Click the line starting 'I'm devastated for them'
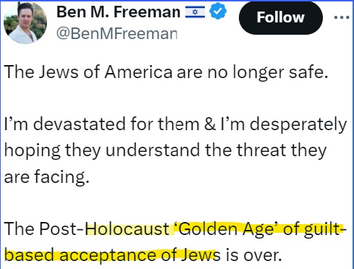 click(x=175, y=124)
